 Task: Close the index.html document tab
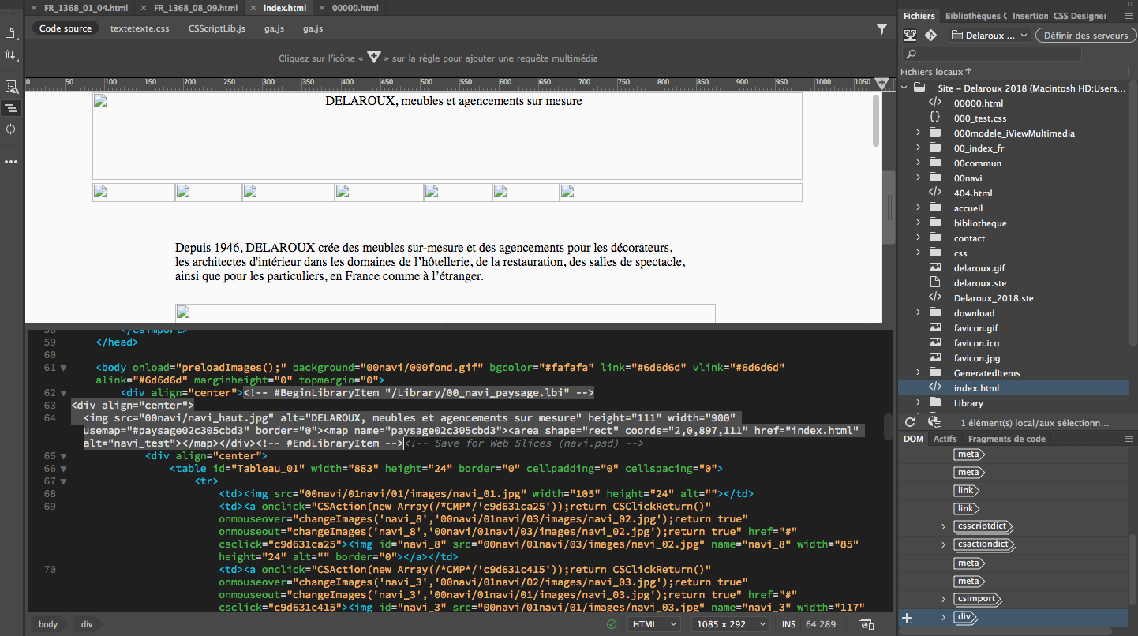(253, 8)
